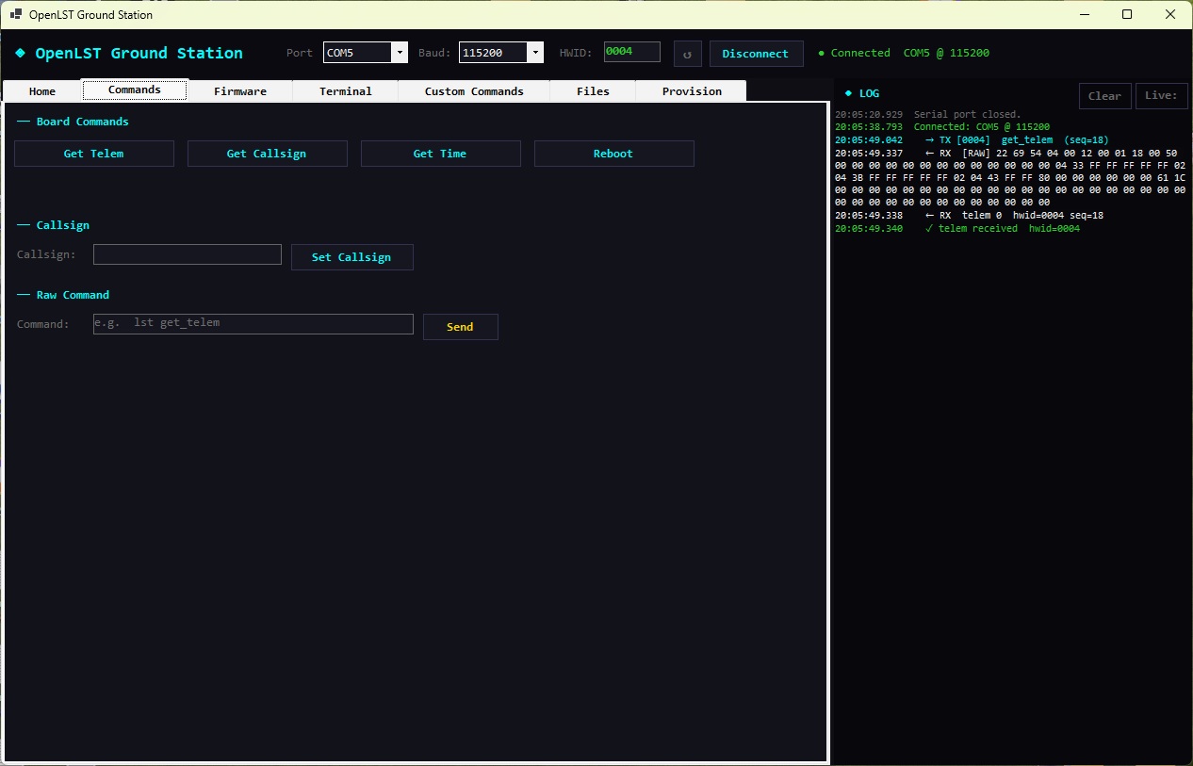The height and width of the screenshot is (766, 1193).
Task: Switch to the Firmware tab
Action: [x=240, y=90]
